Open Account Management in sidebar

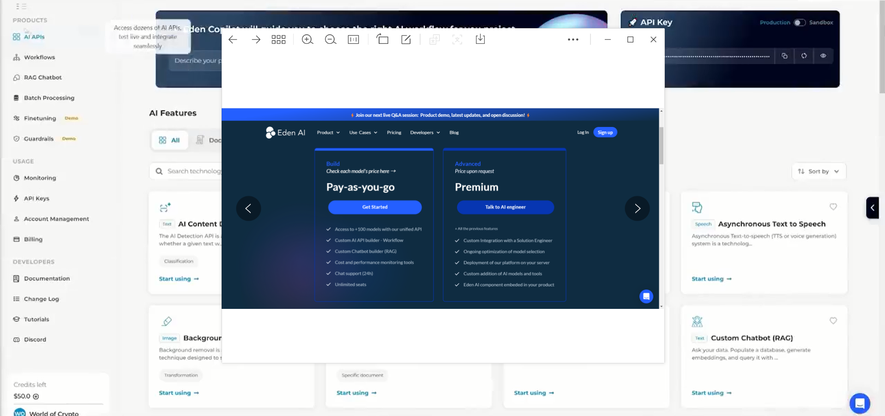(51, 219)
